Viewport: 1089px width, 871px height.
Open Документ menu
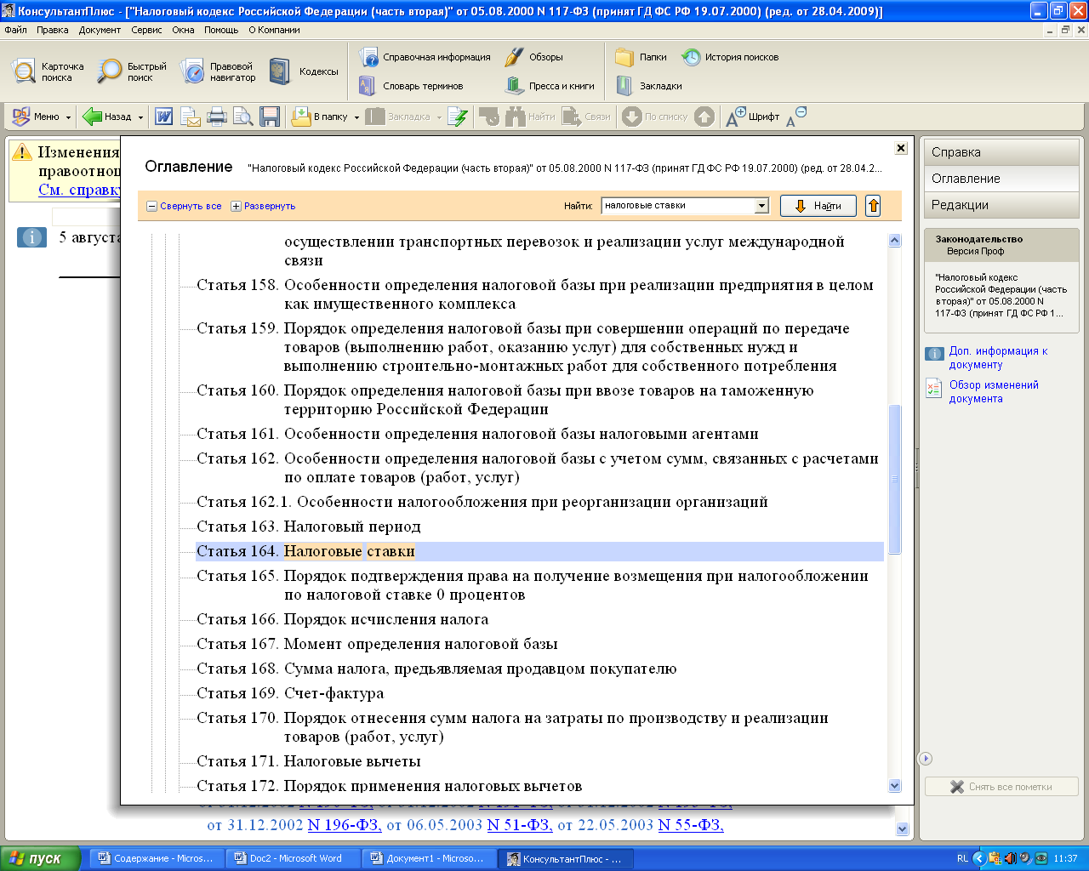(100, 30)
